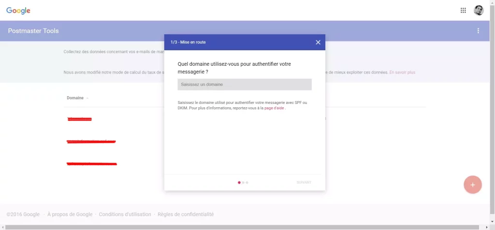This screenshot has height=230, width=495.
Task: Click the 1/3 - Mise en route heading
Action: click(188, 42)
